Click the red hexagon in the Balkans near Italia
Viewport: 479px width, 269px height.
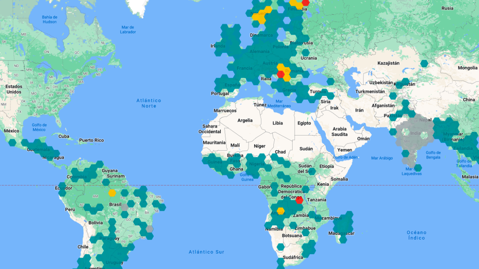pyautogui.click(x=281, y=74)
